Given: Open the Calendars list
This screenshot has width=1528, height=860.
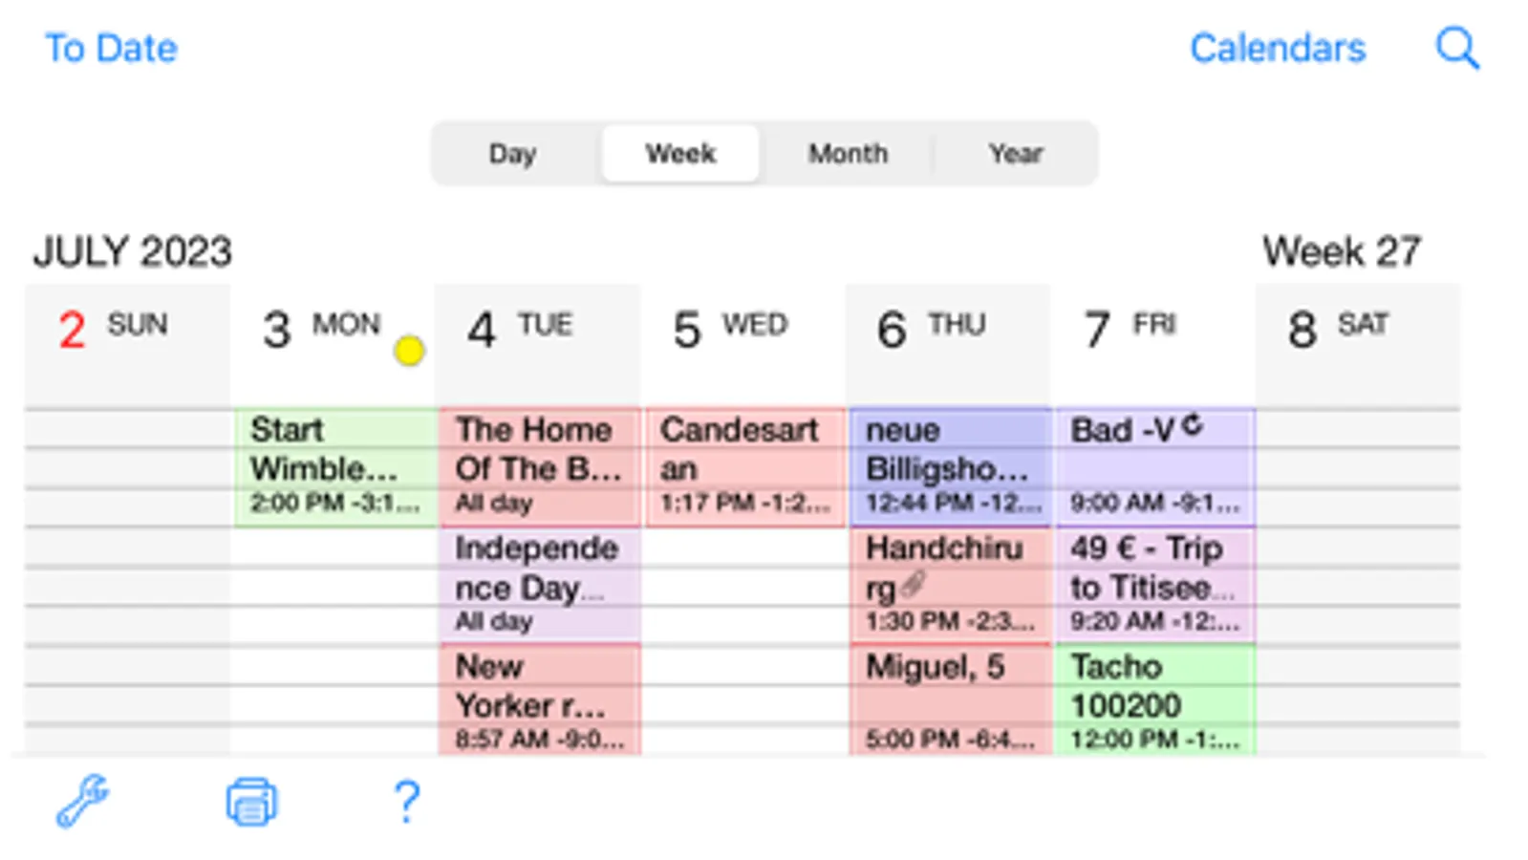Looking at the screenshot, I should click(x=1277, y=49).
